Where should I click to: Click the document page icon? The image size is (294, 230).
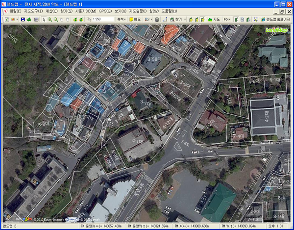coord(242,19)
